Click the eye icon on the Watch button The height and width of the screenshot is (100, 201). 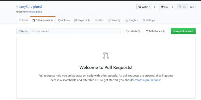(140, 7)
